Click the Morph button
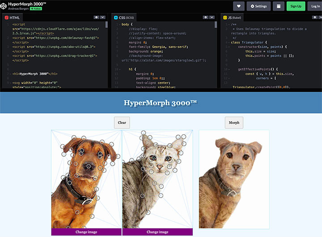Screen dimensions: 322x237 (234, 123)
